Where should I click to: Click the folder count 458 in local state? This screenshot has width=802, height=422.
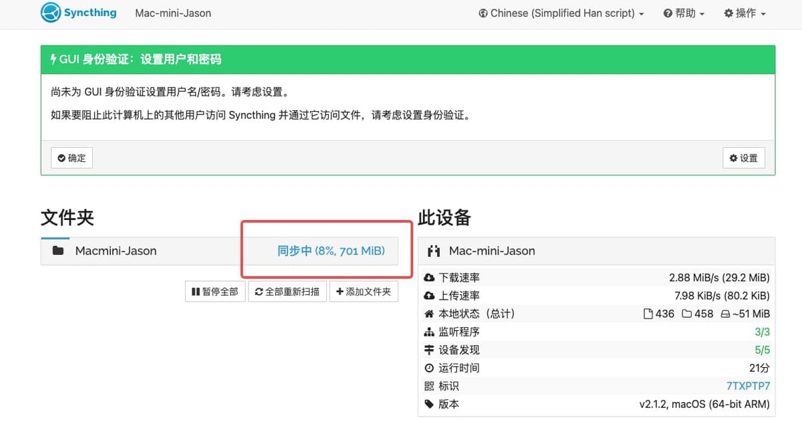(704, 314)
